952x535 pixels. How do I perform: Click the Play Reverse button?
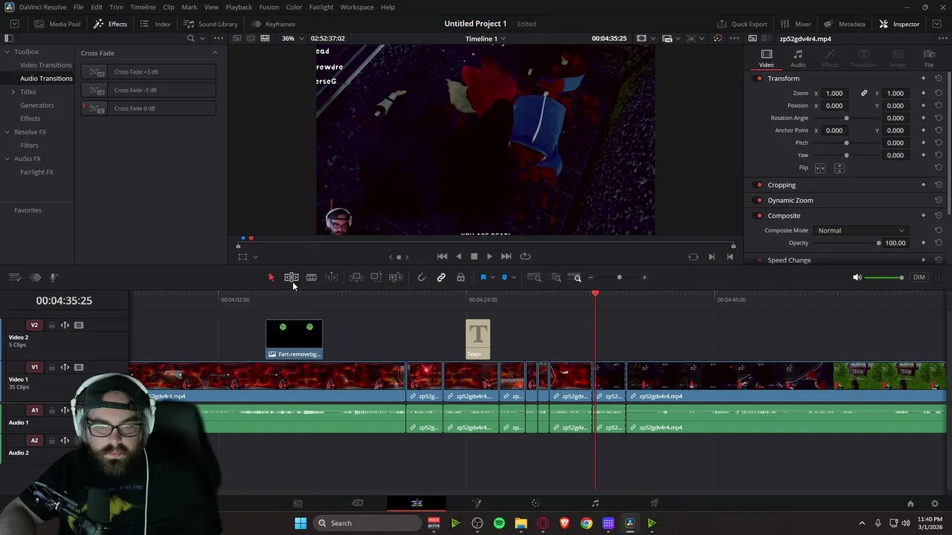point(458,256)
